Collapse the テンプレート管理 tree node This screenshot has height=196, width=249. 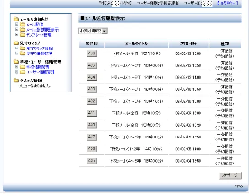(x=16, y=34)
